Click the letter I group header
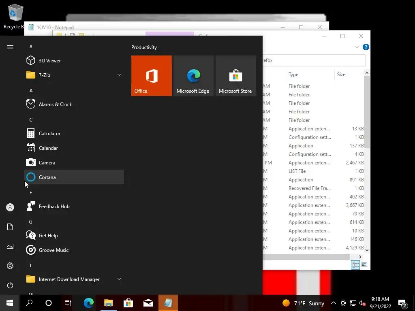Image resolution: width=415 pixels, height=311 pixels. [31, 265]
